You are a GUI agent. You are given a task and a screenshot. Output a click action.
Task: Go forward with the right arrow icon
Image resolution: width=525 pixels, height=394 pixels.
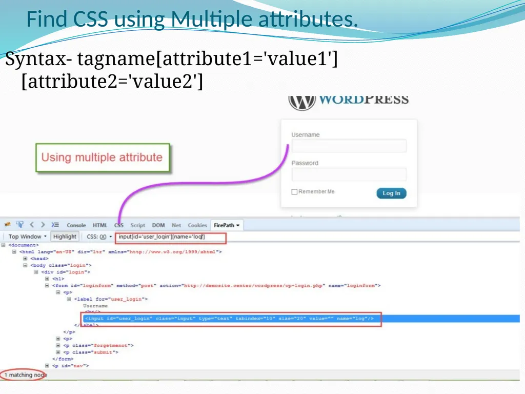click(x=43, y=225)
